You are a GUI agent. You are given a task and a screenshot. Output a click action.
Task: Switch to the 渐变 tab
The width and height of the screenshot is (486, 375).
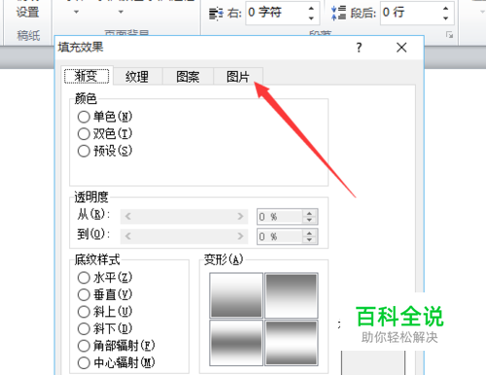pyautogui.click(x=87, y=76)
